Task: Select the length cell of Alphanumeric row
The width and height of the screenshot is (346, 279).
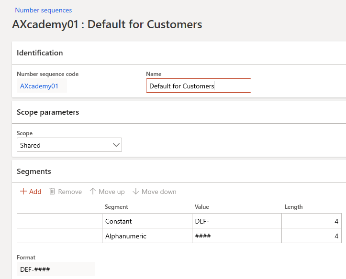Action: tap(312, 236)
